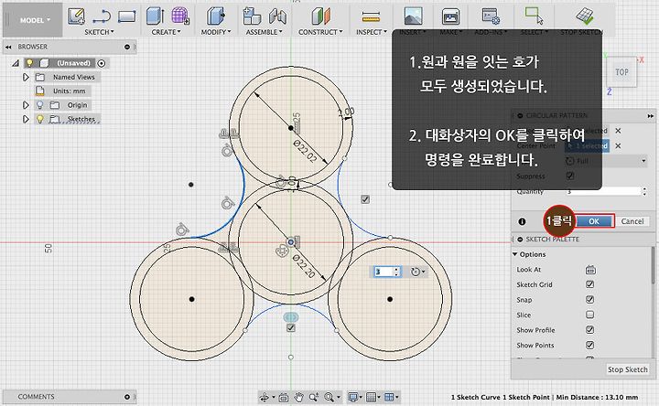Toggle the Sketch Grid checkbox
659x406 pixels.
point(590,284)
